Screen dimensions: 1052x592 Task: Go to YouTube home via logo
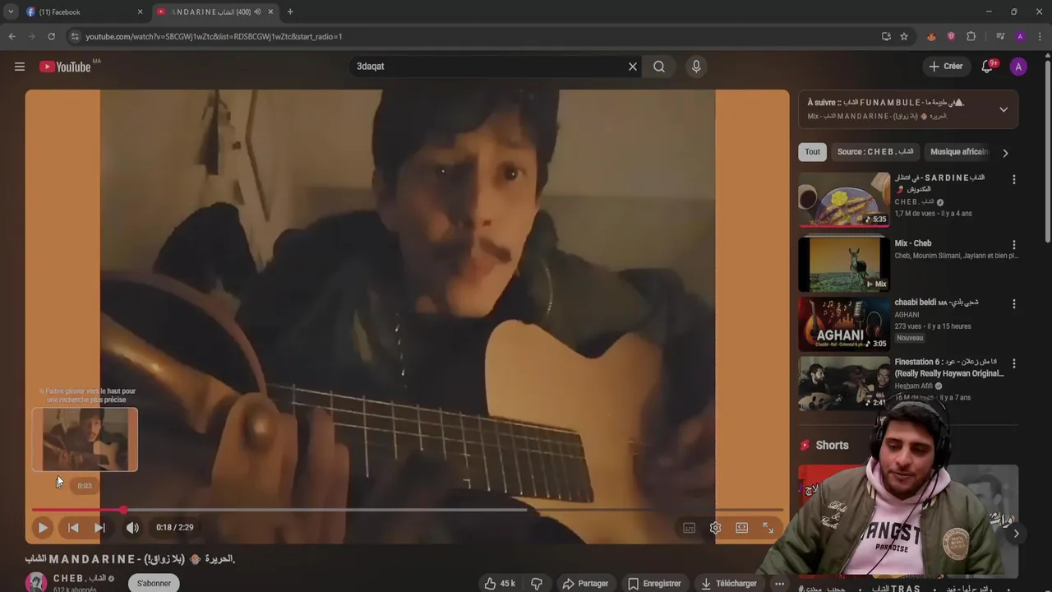(66, 67)
